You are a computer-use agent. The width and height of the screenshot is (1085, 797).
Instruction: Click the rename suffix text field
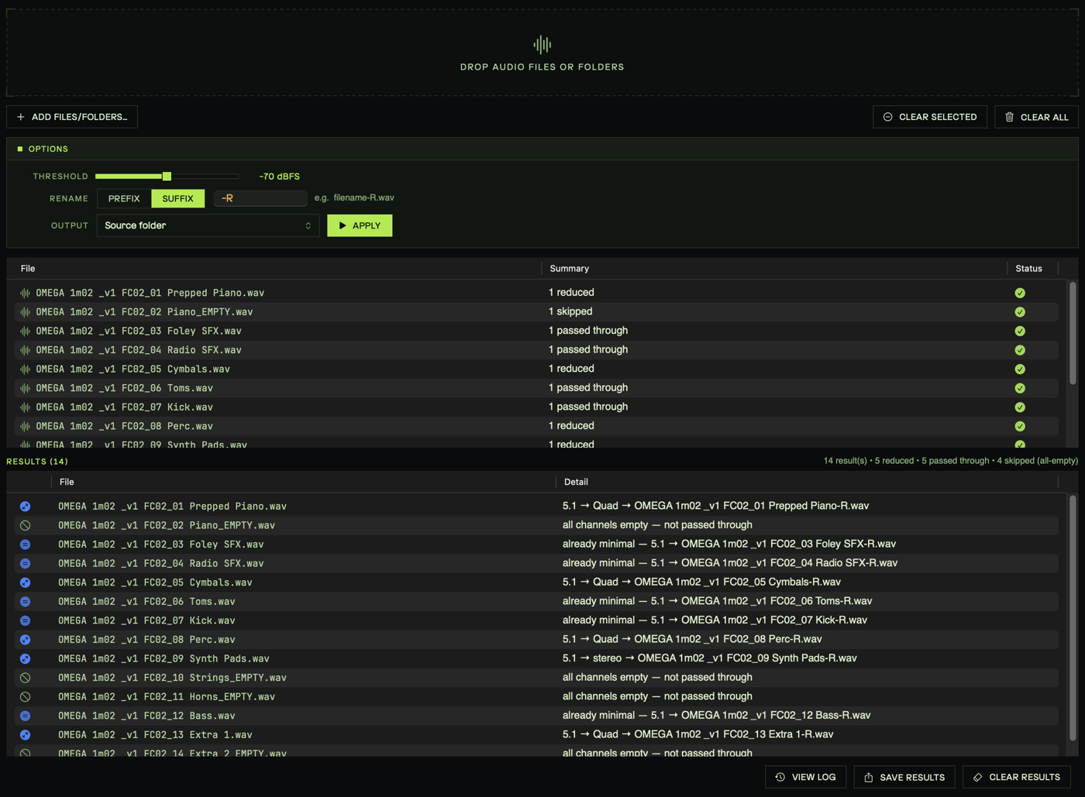260,198
